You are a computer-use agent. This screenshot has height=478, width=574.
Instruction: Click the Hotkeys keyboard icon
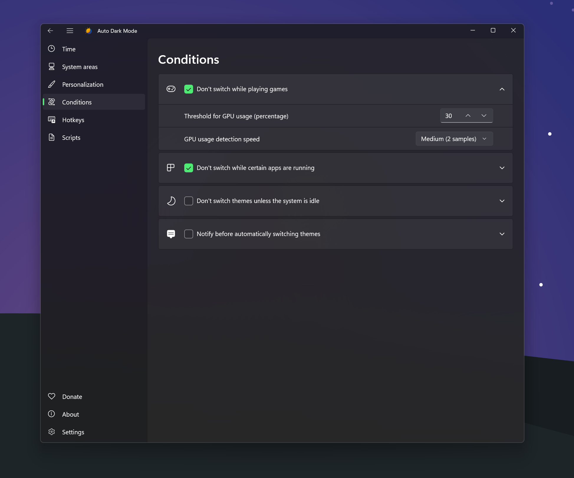[52, 120]
